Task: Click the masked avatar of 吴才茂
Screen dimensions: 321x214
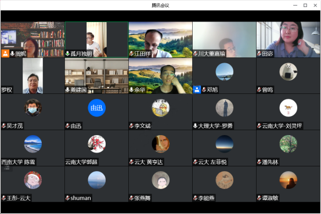Action: [x=33, y=108]
